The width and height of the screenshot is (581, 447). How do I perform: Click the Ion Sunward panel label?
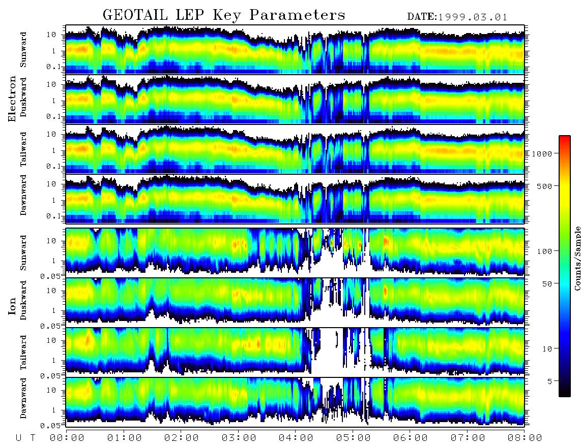(23, 252)
